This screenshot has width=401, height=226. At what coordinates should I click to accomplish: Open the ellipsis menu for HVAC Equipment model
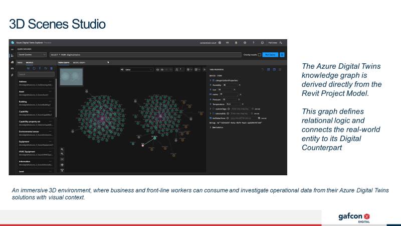(x=51, y=152)
